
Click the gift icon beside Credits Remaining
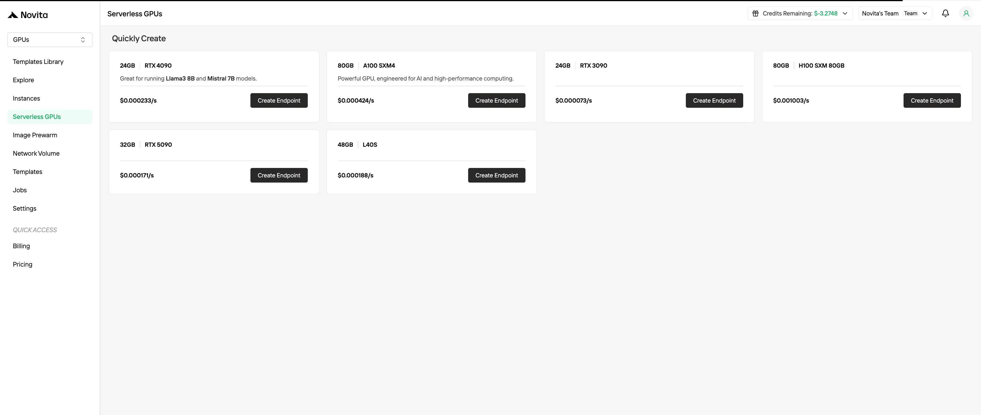click(756, 13)
